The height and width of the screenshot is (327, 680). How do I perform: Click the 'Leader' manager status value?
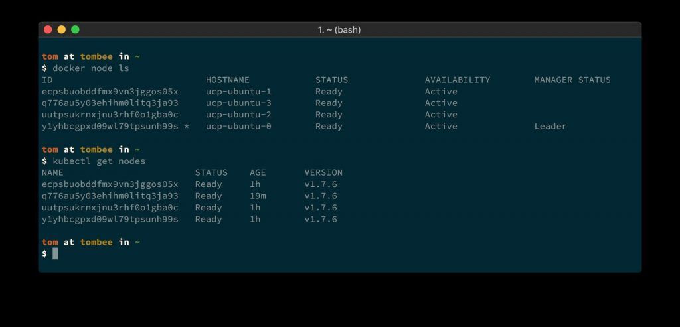(551, 127)
